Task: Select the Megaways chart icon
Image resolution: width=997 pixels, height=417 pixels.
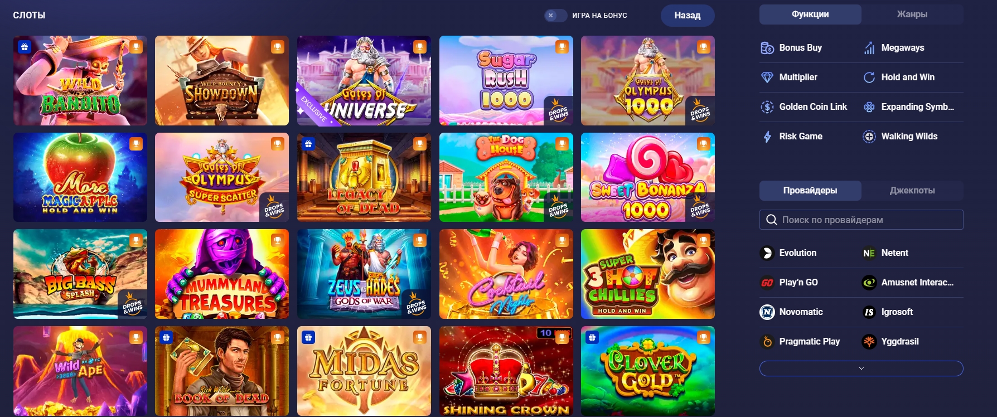Action: point(869,48)
